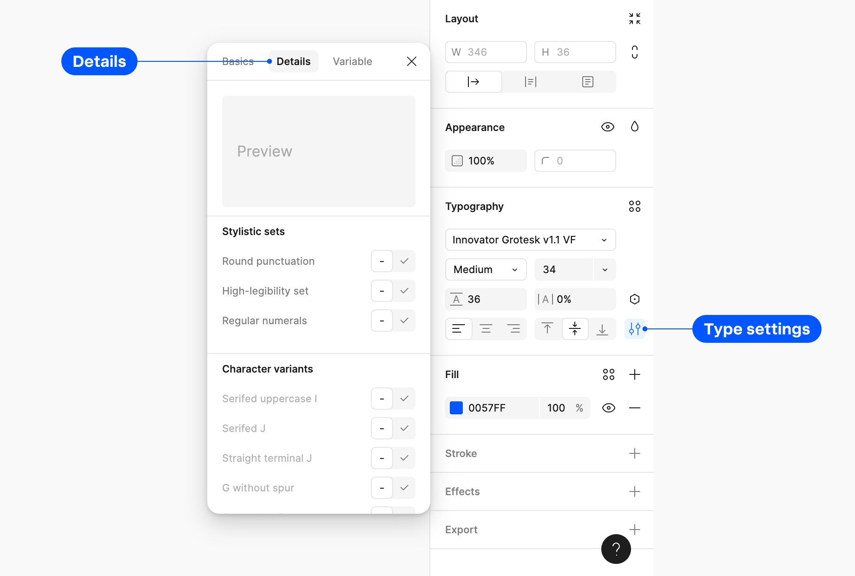Screen dimensions: 855x576
Task: Click the blue 0057FF fill swatch
Action: point(456,408)
